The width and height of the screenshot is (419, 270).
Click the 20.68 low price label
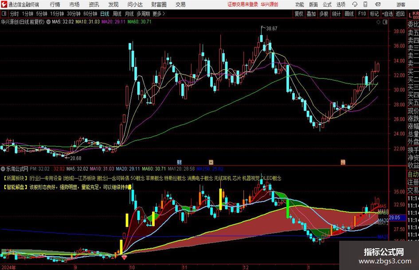click(76, 158)
